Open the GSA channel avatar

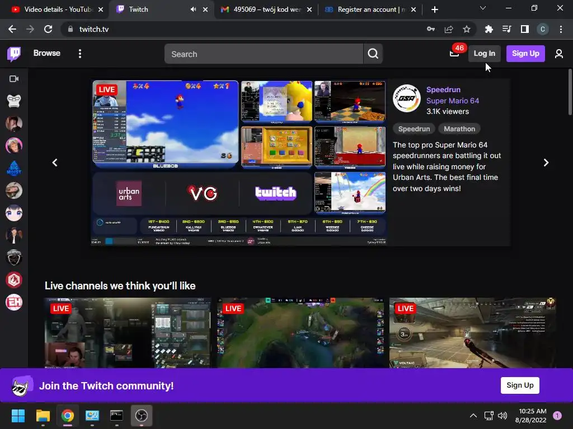tap(406, 98)
